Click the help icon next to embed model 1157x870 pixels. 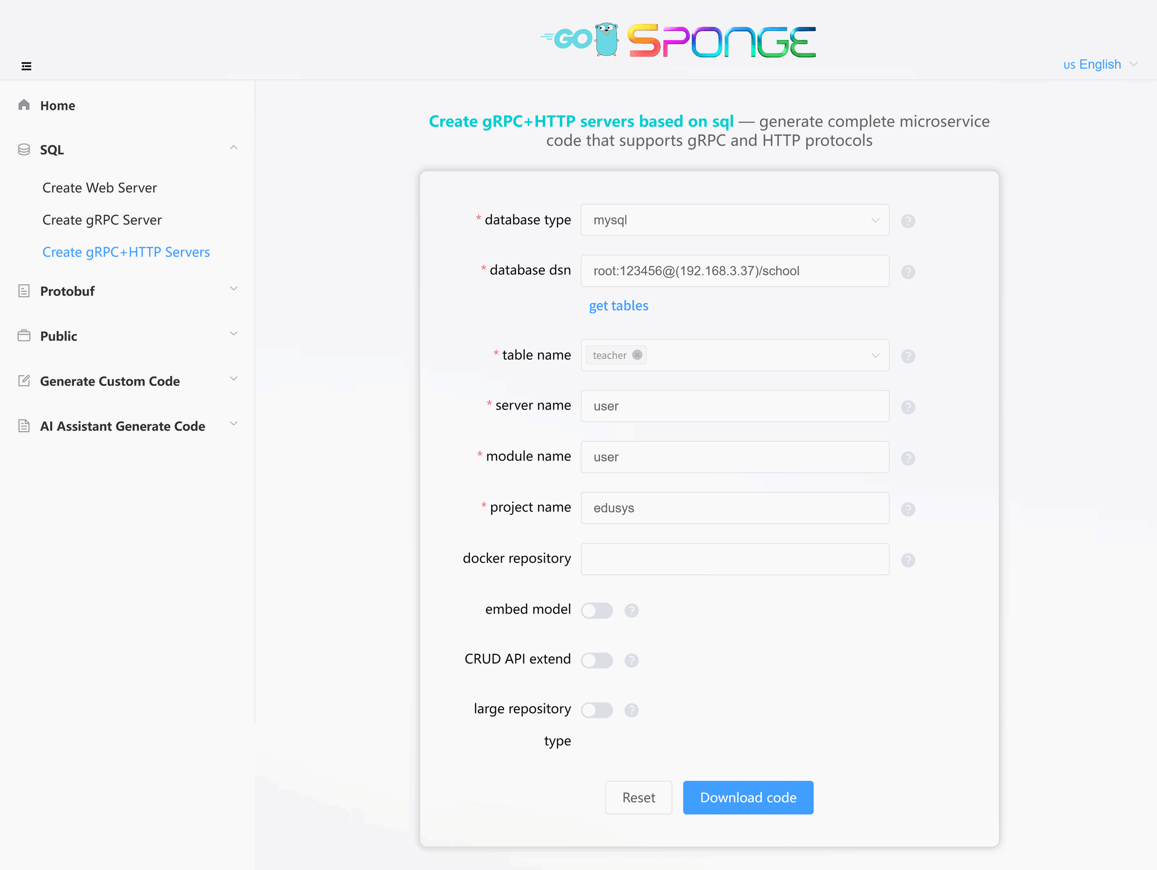pyautogui.click(x=631, y=610)
